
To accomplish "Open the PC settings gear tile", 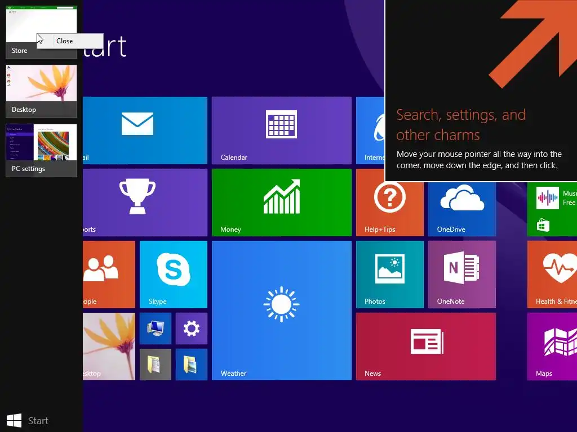I will click(x=192, y=328).
